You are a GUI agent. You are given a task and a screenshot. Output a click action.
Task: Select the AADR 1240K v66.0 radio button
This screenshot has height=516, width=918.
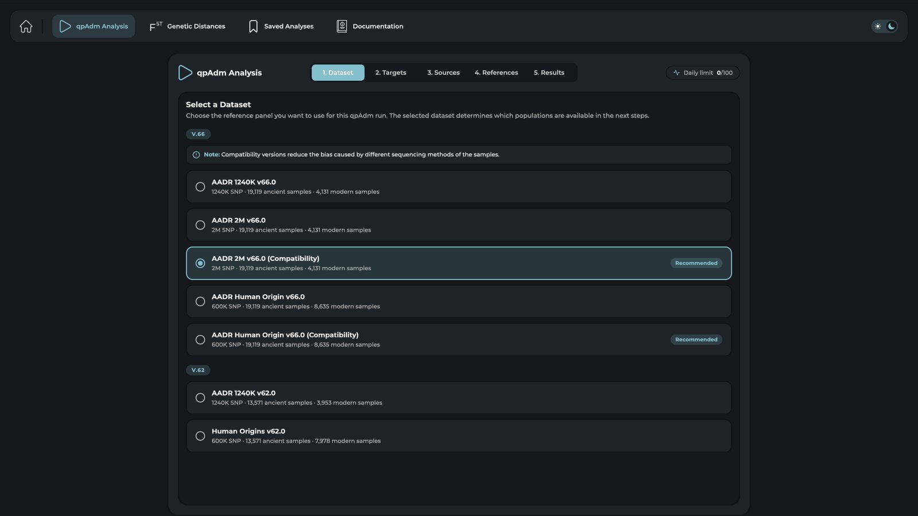point(200,187)
